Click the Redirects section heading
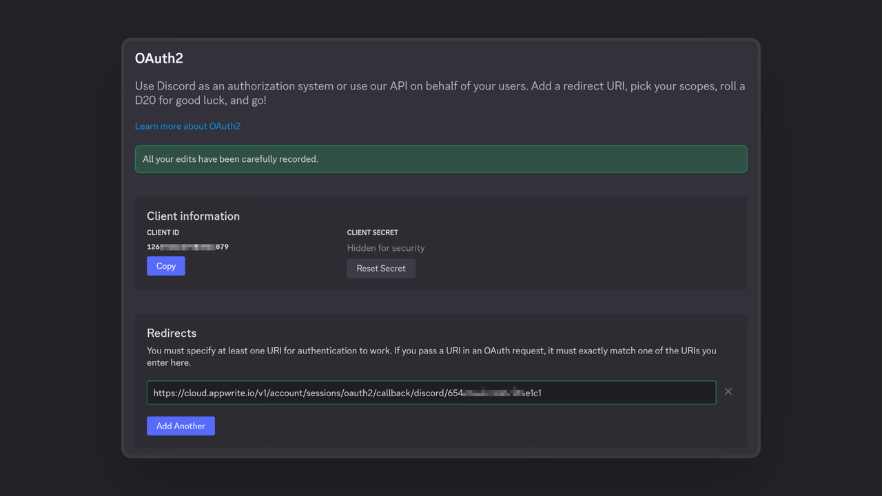Screen dimensions: 882x496 tap(172, 333)
